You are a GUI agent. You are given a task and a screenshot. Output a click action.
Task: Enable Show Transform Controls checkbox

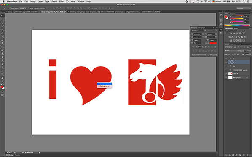click(29, 8)
